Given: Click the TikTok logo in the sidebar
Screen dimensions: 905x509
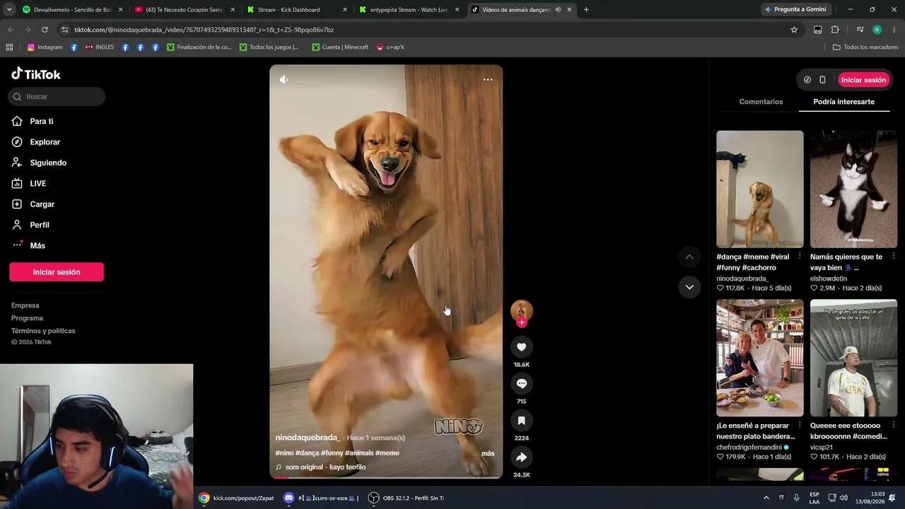Looking at the screenshot, I should pos(36,74).
